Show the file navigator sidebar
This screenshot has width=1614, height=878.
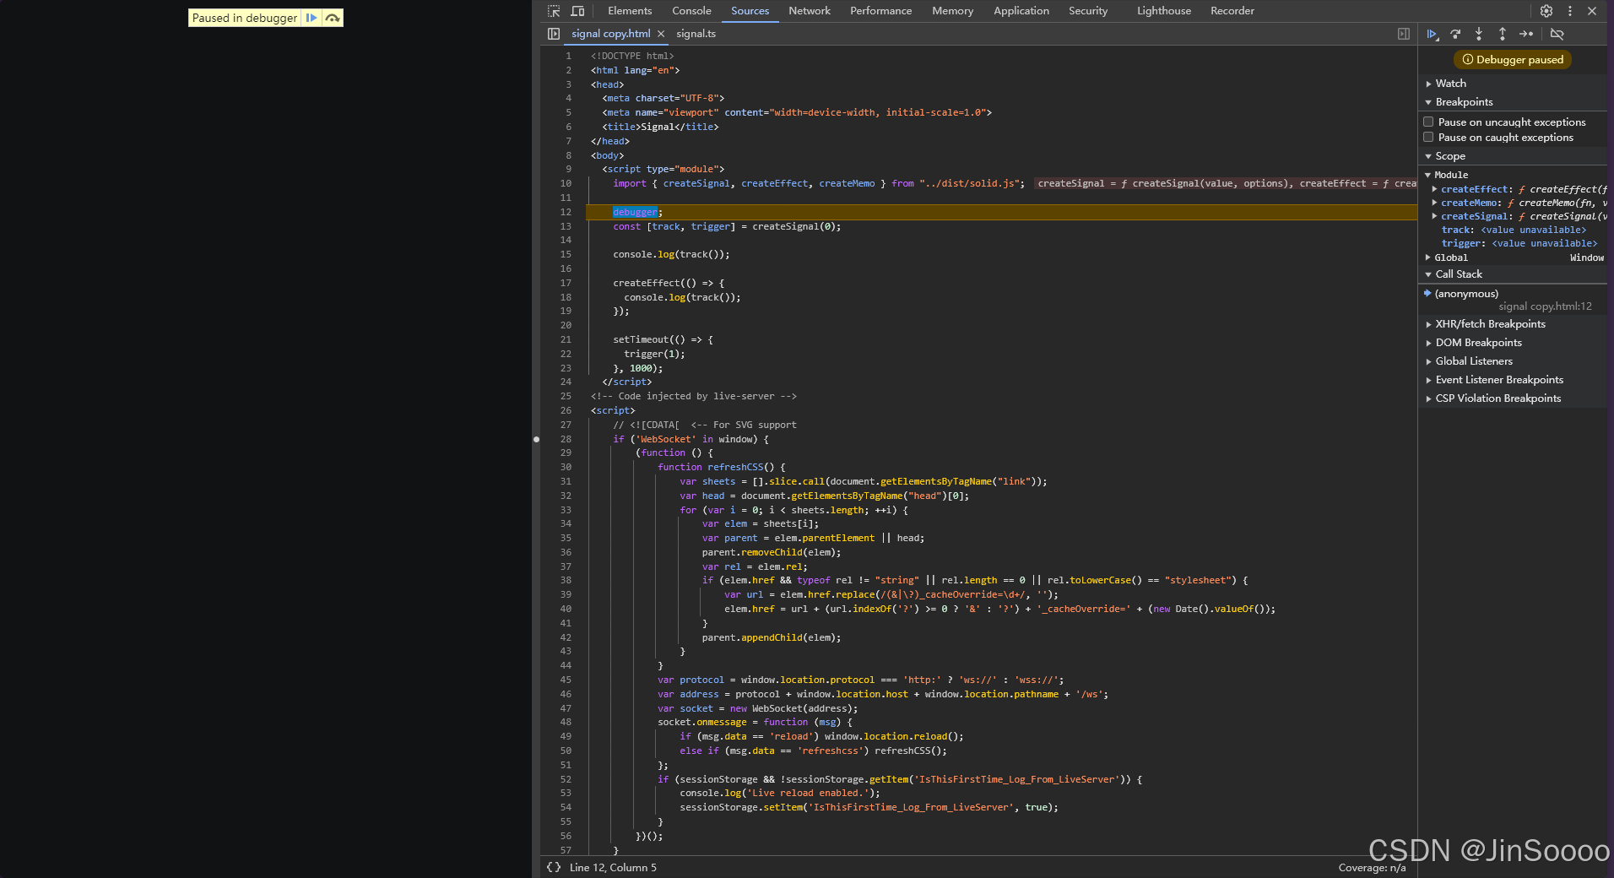pyautogui.click(x=554, y=34)
